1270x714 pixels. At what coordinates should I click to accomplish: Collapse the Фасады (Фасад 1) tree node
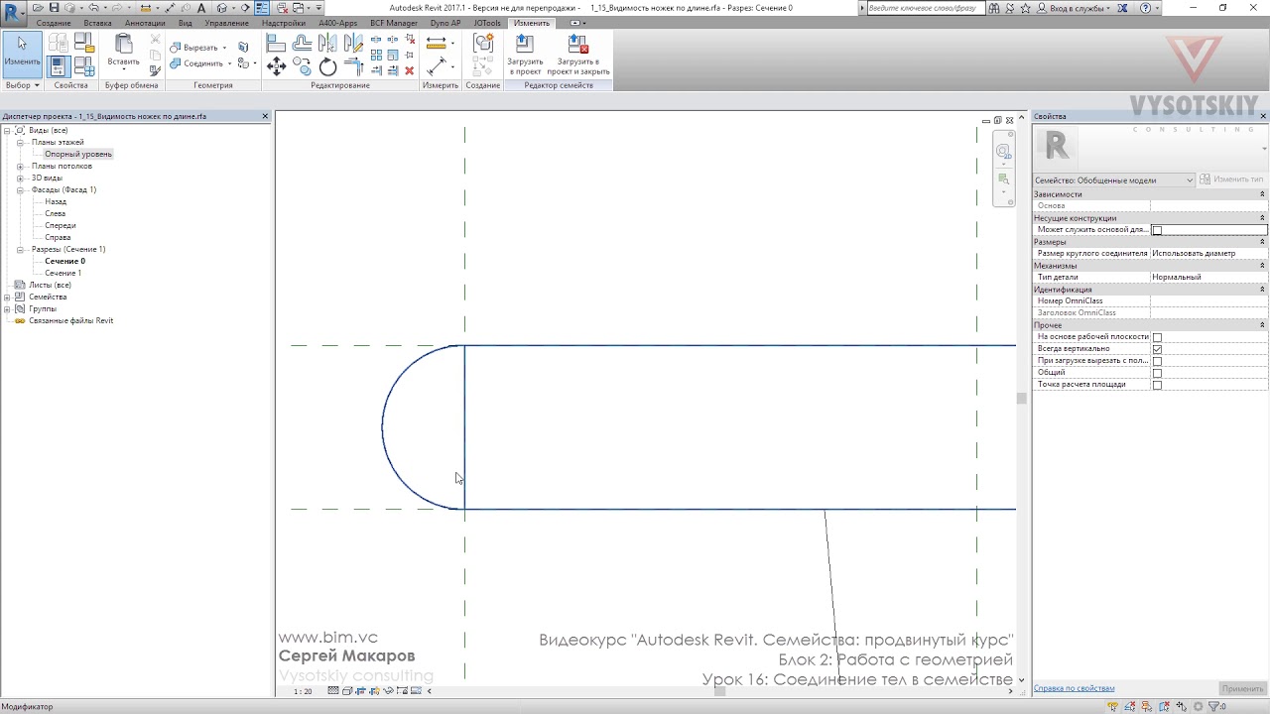[20, 190]
